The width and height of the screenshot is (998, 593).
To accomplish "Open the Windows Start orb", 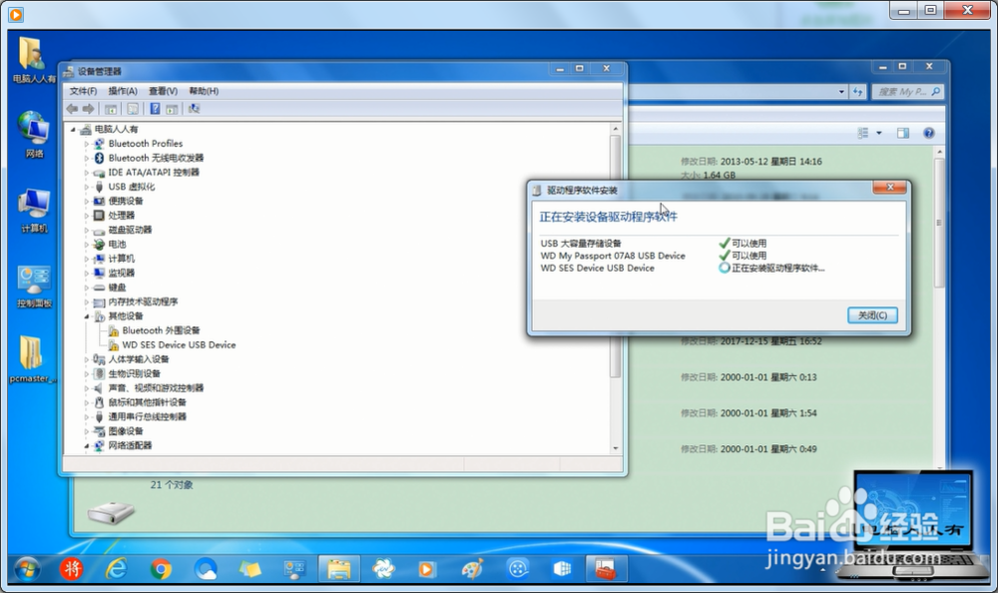I will 27,569.
